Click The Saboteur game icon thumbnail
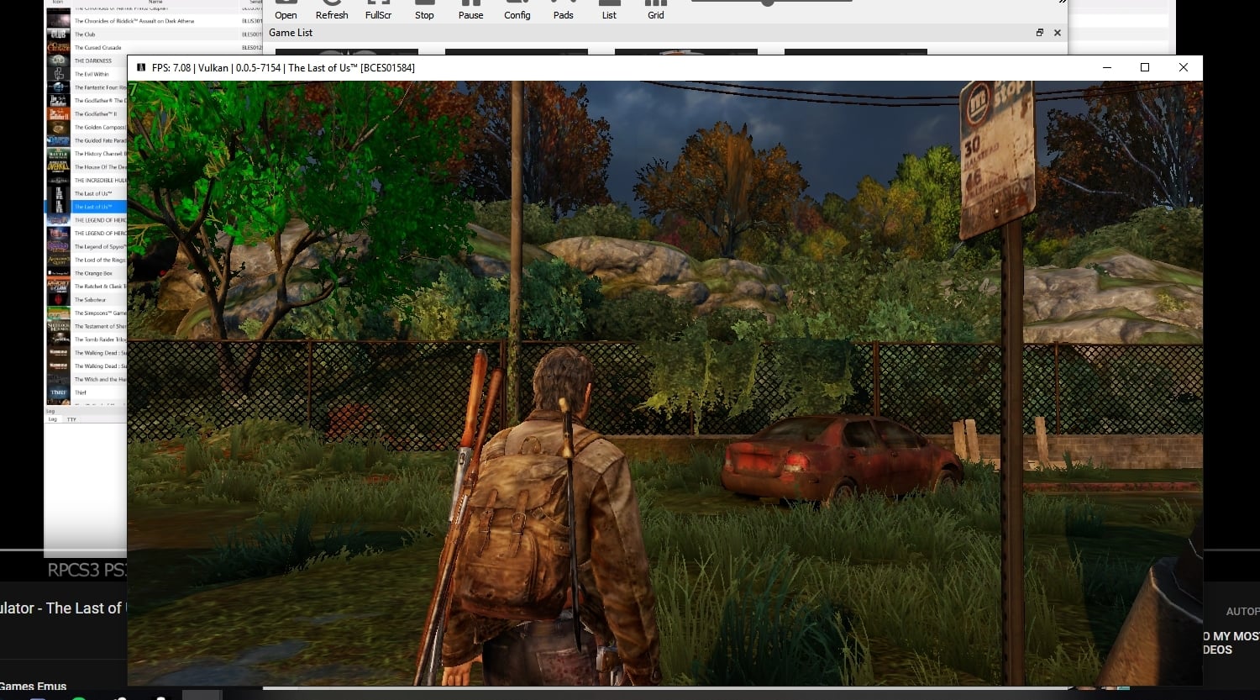Viewport: 1260px width, 700px height. (x=58, y=300)
